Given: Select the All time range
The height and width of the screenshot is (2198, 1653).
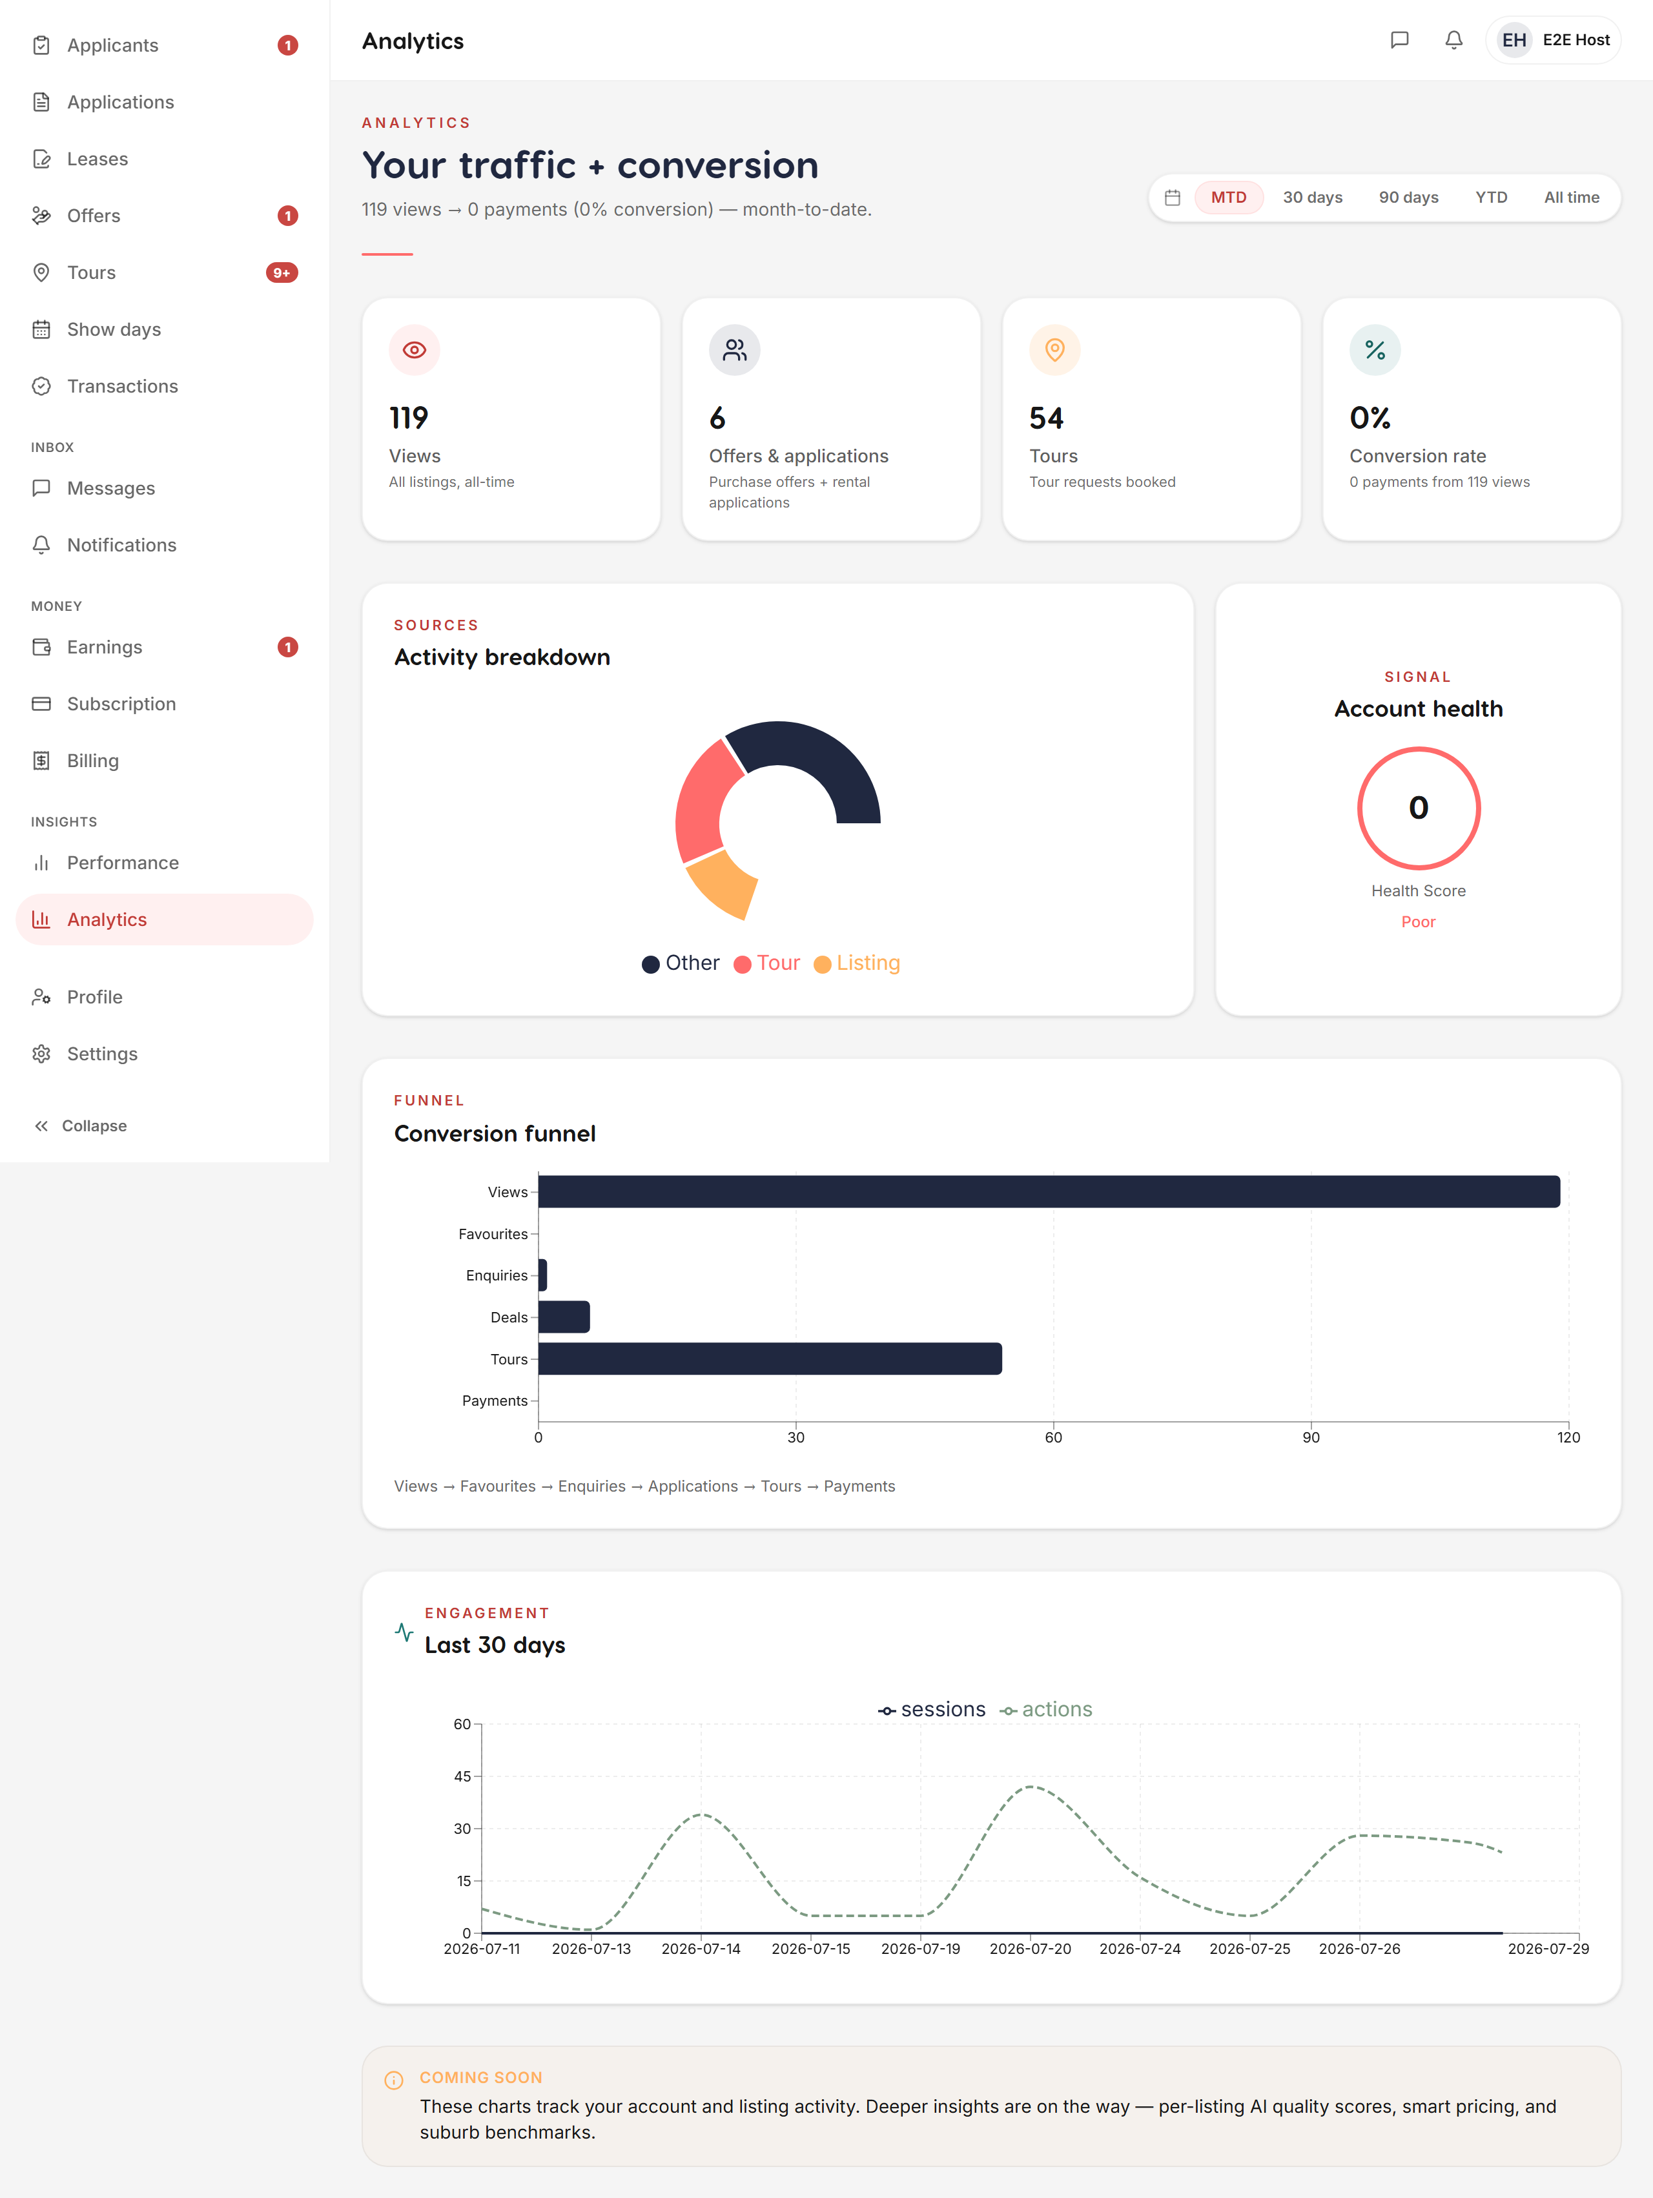Looking at the screenshot, I should coord(1572,197).
